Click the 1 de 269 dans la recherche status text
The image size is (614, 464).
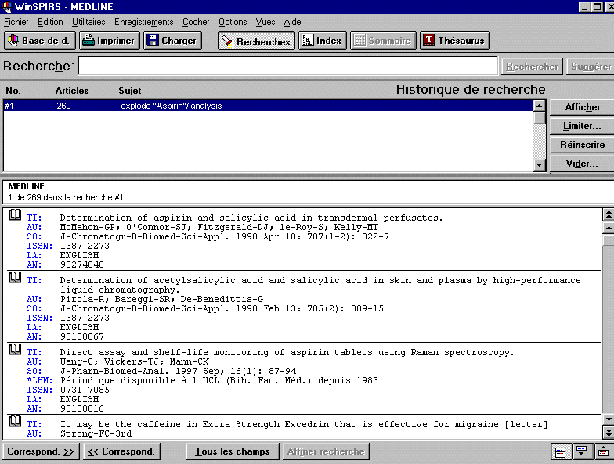(66, 197)
